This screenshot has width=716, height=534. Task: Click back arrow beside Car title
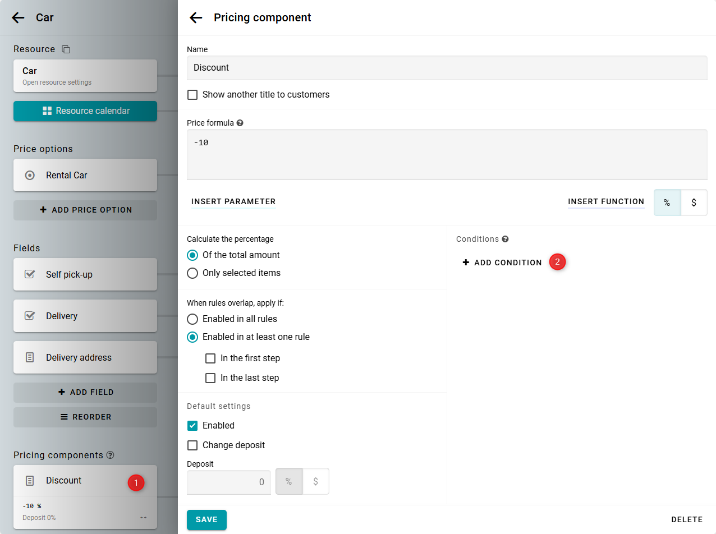[19, 18]
